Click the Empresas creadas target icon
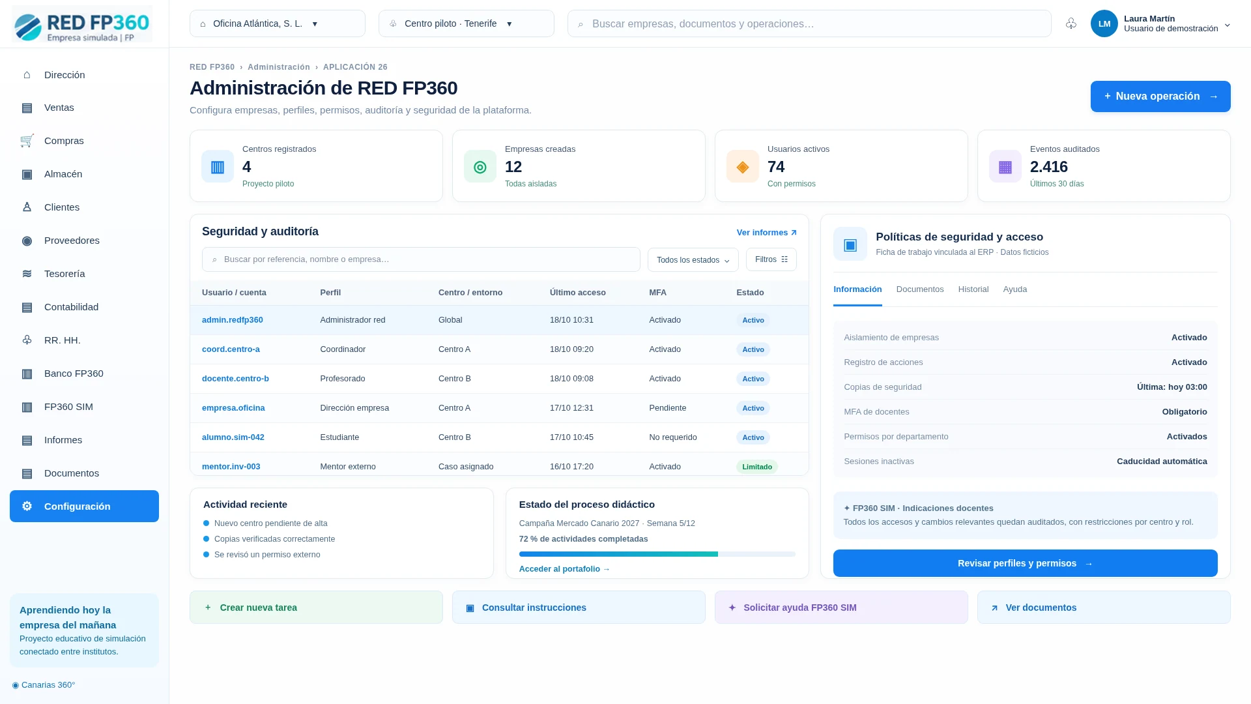 (x=480, y=167)
